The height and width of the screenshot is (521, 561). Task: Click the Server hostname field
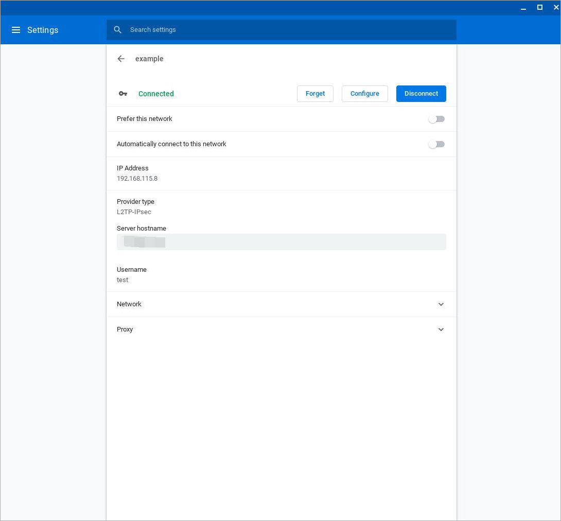click(x=282, y=241)
